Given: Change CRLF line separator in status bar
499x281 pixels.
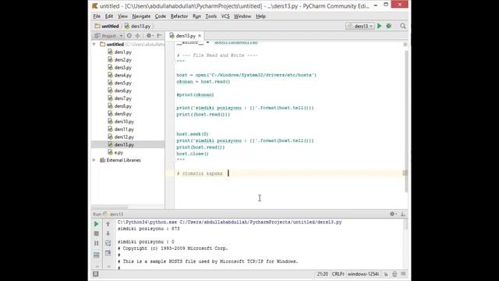Looking at the screenshot, I should pos(338,274).
